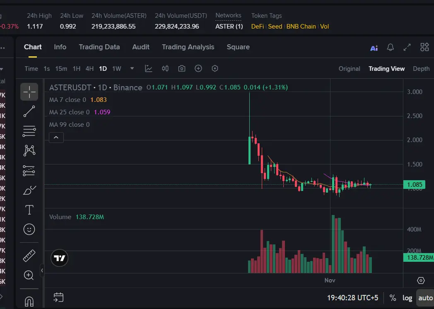Select the 1W interval
This screenshot has height=309, width=434.
[x=117, y=69]
